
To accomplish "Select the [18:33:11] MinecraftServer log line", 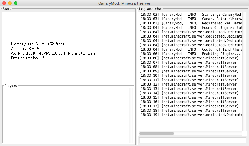I will [x=191, y=80].
